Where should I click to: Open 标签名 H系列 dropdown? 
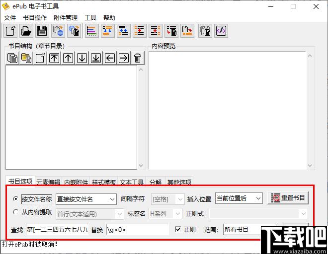(x=165, y=213)
